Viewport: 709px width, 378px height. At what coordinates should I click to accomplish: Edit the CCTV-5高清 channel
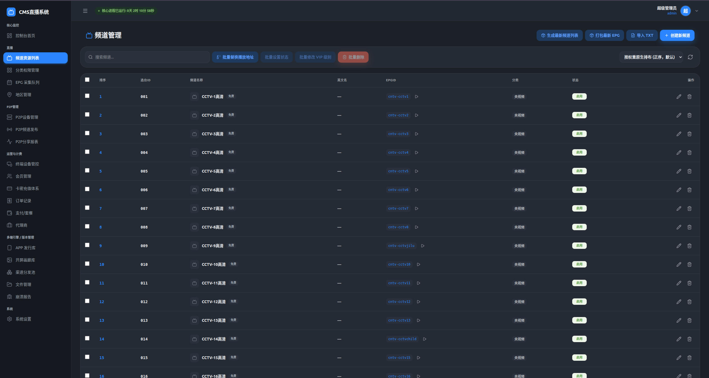pyautogui.click(x=679, y=171)
